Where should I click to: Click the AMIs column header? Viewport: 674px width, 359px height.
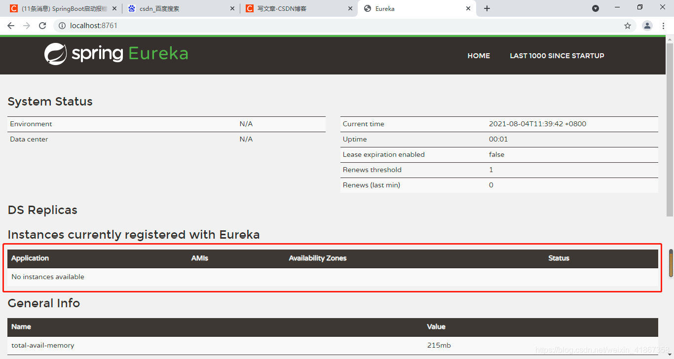pos(200,258)
